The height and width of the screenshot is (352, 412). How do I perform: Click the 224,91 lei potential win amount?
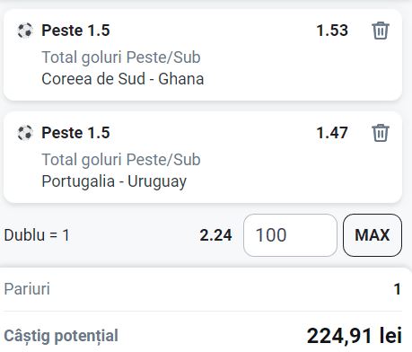point(354,336)
